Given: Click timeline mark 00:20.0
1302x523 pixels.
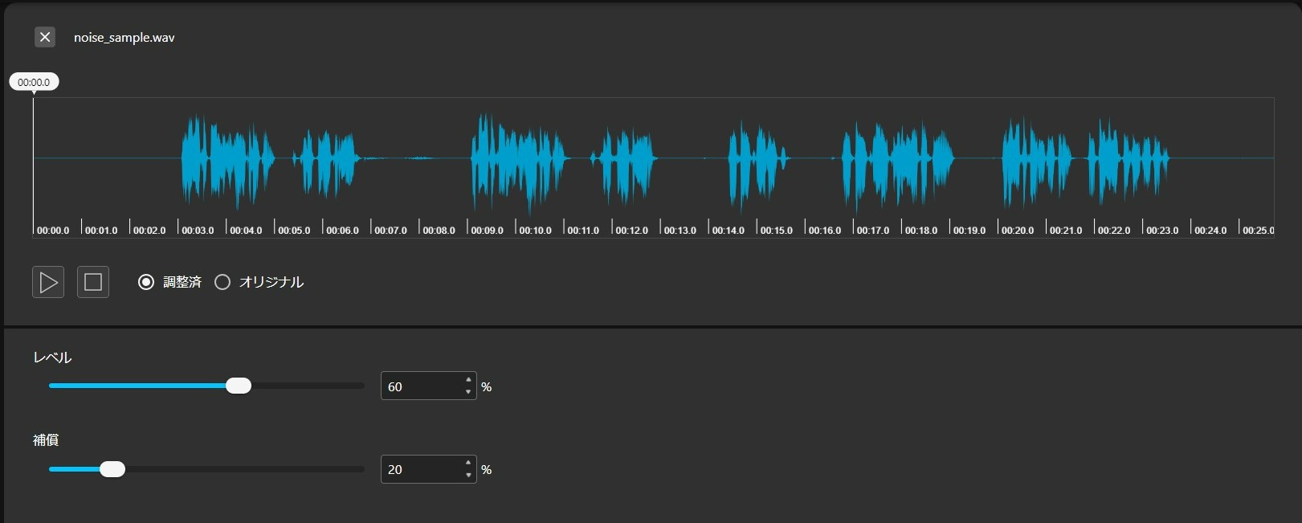Looking at the screenshot, I should coord(1018,231).
